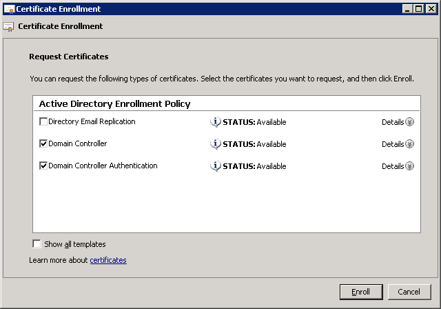Select the Domain Controller Authentication label

pyautogui.click(x=103, y=166)
